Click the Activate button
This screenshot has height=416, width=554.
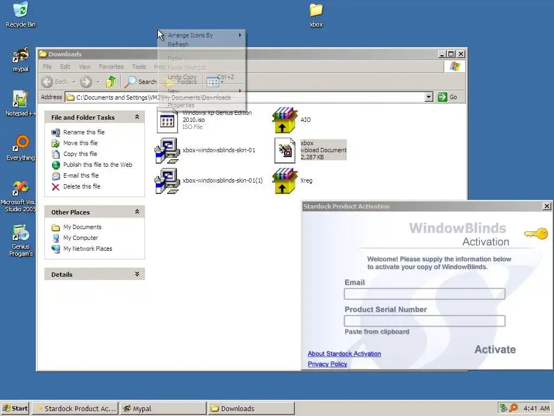495,349
